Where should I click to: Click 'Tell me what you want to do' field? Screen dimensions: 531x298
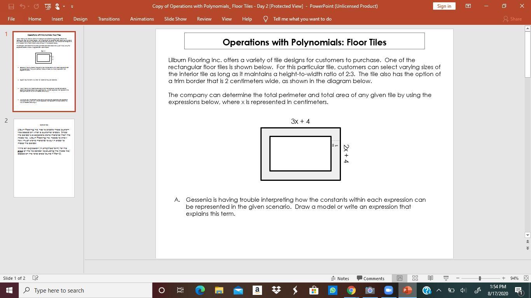302,19
